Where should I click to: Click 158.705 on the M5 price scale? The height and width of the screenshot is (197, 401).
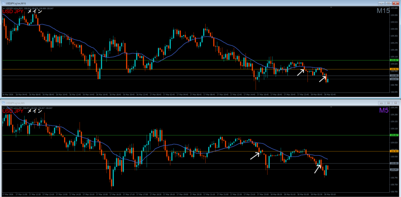pos(394,192)
